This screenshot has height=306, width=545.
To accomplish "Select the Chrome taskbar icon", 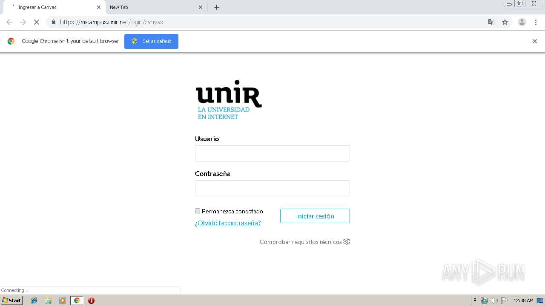I will point(77,300).
